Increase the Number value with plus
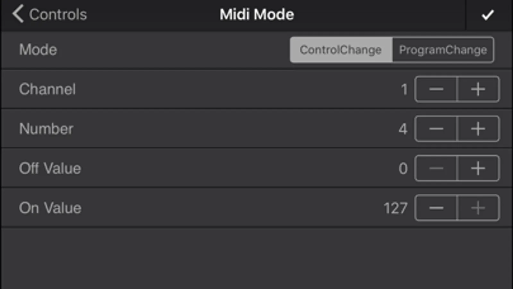Screen dimensions: 513x289 (x=478, y=129)
